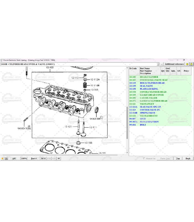This screenshot has width=194, height=222.
Task: Go to previous page with left arrow
Action: coord(187,64)
